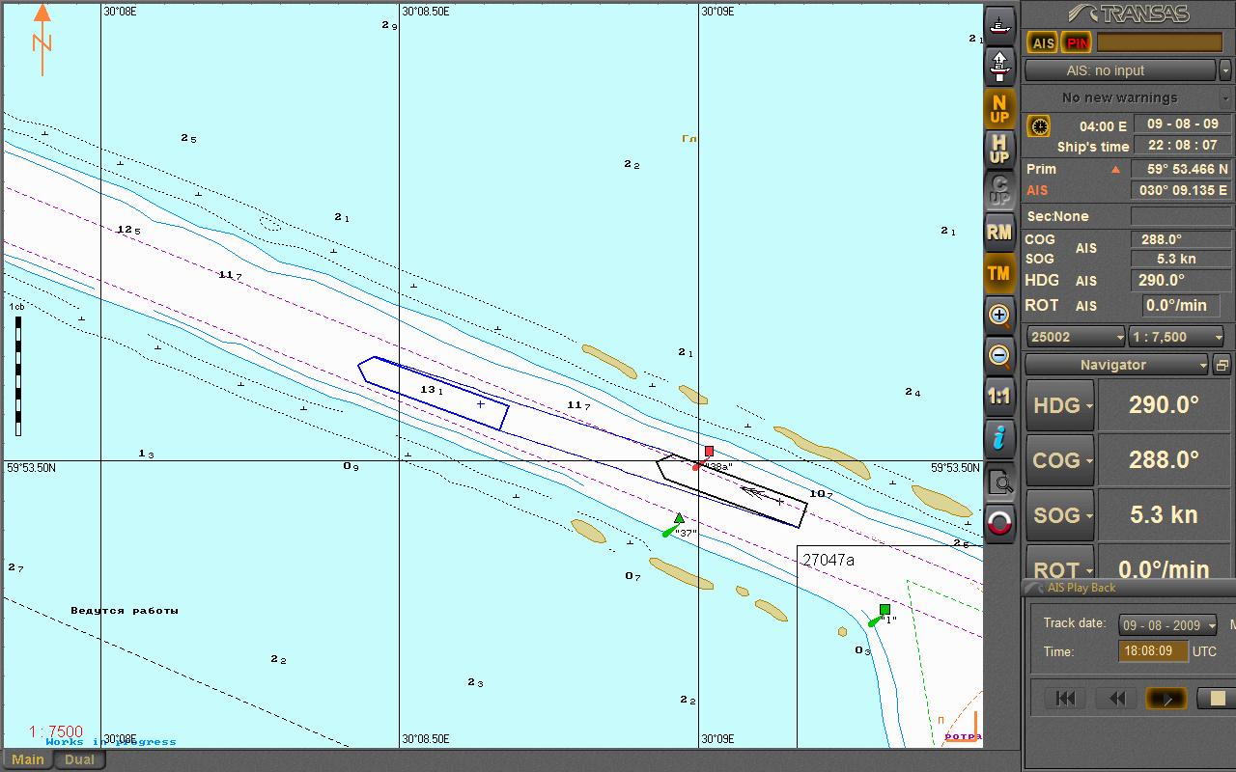Click the clock time zone icon
The image size is (1236, 772).
tap(1039, 126)
